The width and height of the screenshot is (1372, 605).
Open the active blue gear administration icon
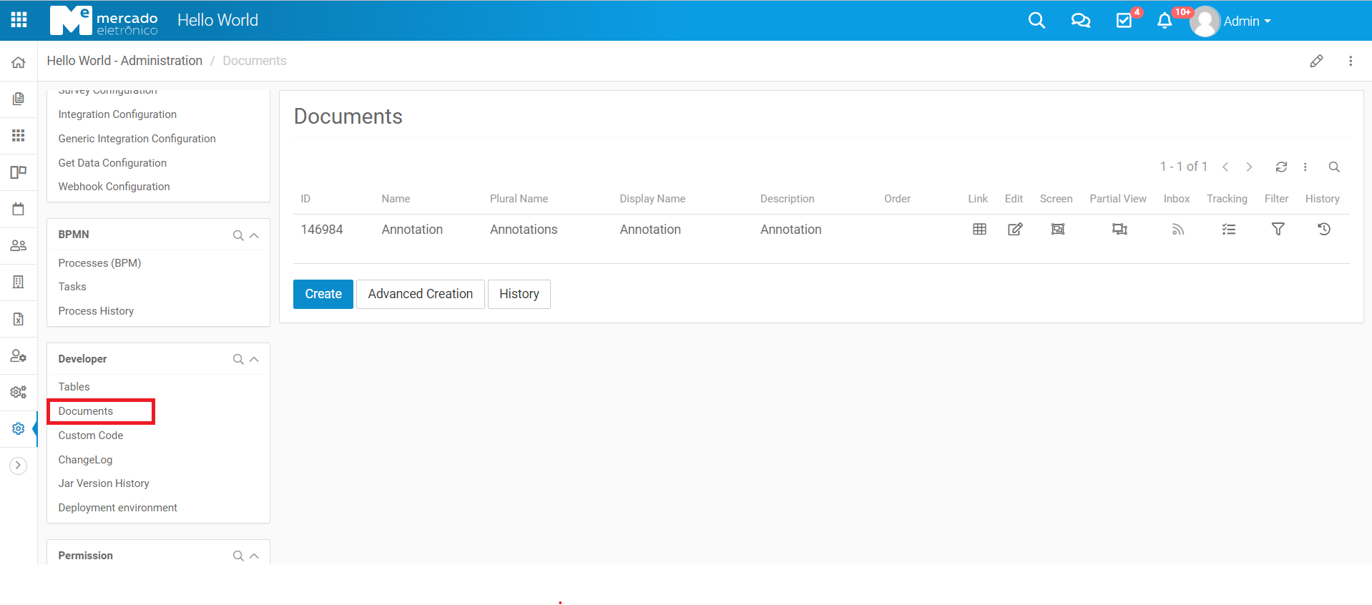coord(19,428)
